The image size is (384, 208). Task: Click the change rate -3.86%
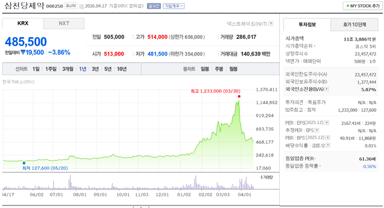tap(59, 53)
